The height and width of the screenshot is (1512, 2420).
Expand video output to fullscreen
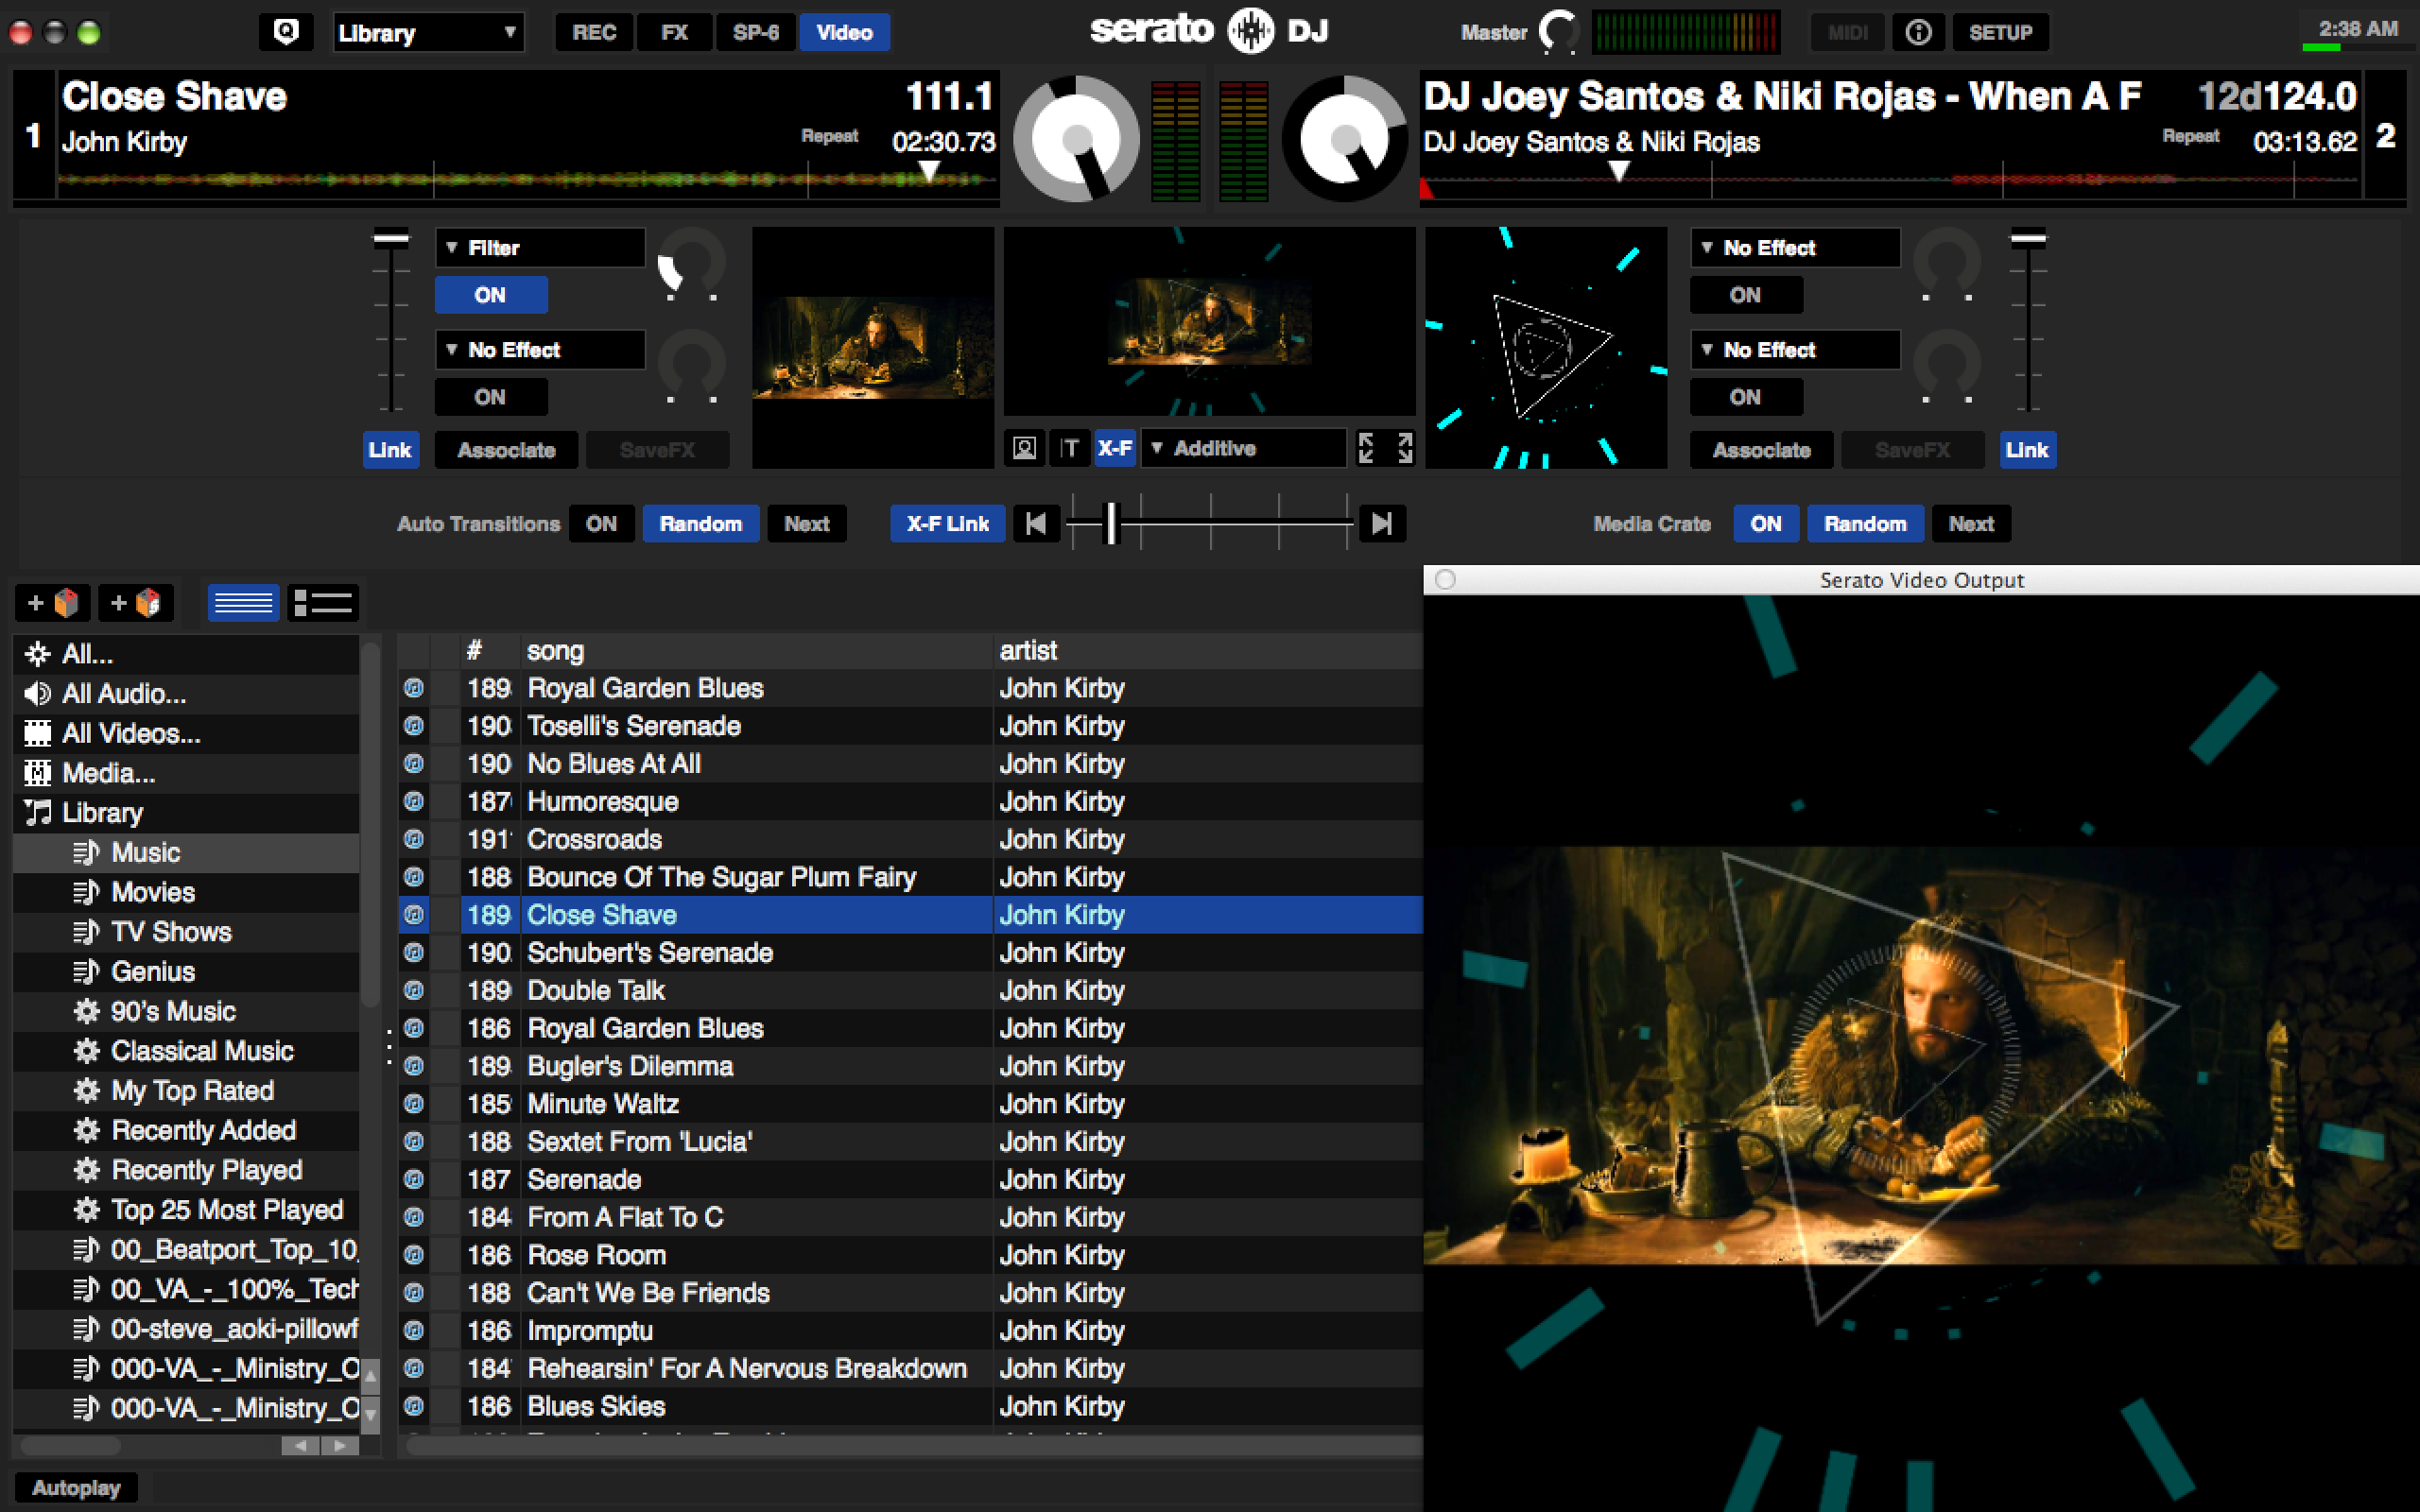coord(1404,448)
